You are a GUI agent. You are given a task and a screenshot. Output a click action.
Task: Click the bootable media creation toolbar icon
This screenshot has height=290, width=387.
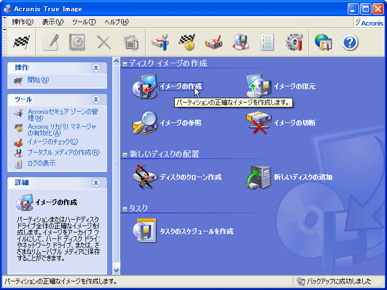pyautogui.click(x=241, y=42)
